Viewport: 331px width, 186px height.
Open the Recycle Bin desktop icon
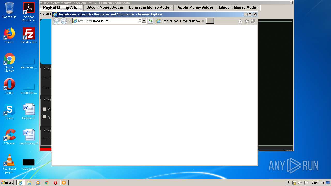click(x=9, y=10)
